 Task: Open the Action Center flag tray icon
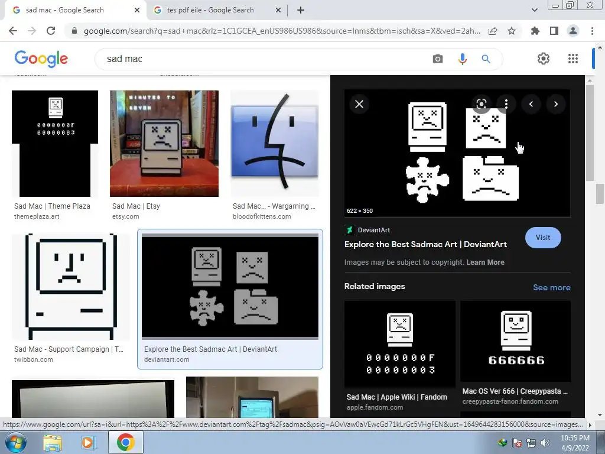pyautogui.click(x=516, y=443)
